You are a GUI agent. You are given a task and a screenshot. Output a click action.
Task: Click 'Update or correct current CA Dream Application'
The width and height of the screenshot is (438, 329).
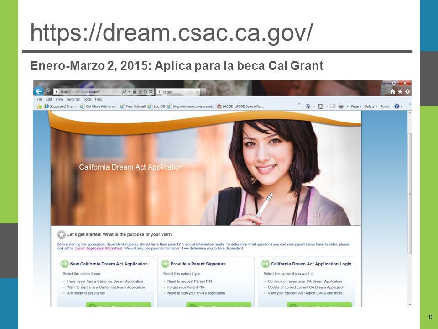(x=306, y=287)
